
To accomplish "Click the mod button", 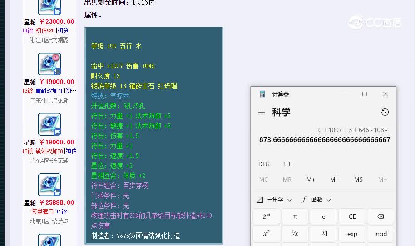I will [380, 234].
